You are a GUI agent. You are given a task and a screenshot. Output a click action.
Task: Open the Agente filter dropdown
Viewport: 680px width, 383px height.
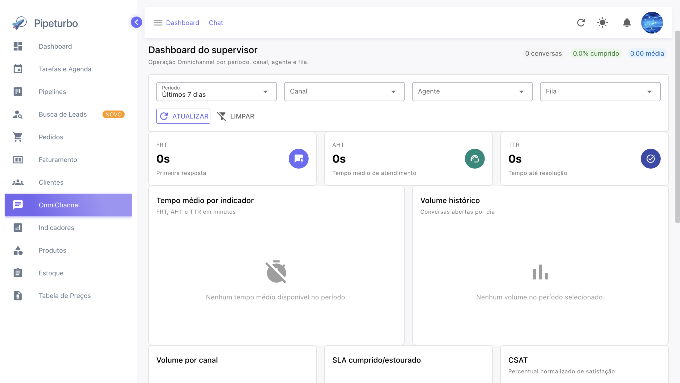point(472,92)
